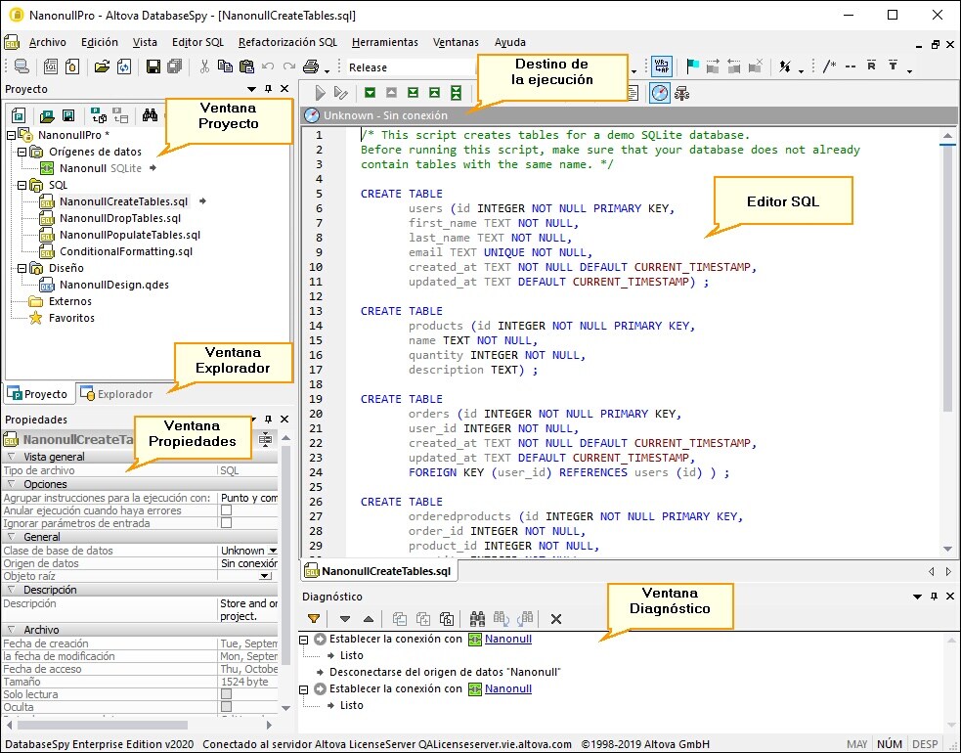Select NanonullDropTables.sql in project tree
The image size is (961, 753).
click(120, 218)
